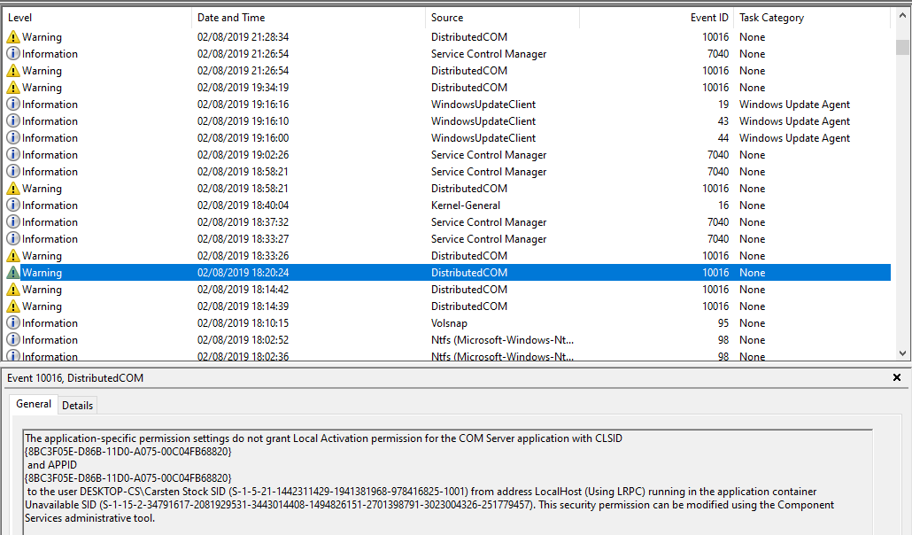Viewport: 912px width, 535px height.
Task: Click the warning icon of selected 18:20:24 row
Action: tap(12, 273)
